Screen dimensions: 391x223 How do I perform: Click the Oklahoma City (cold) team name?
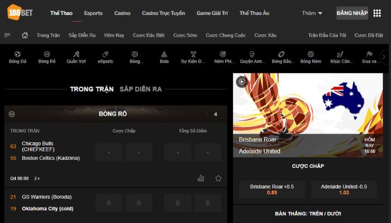click(47, 209)
